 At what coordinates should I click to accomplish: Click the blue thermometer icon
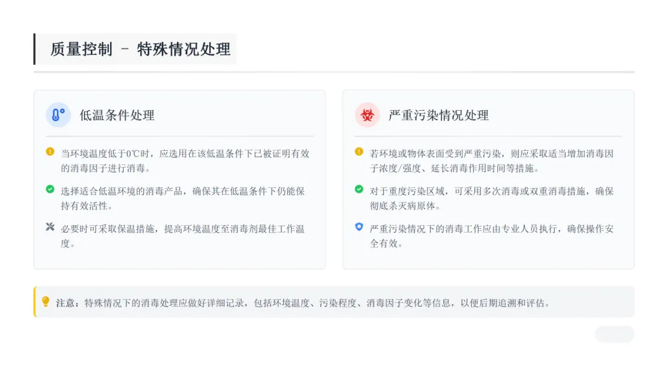(58, 115)
